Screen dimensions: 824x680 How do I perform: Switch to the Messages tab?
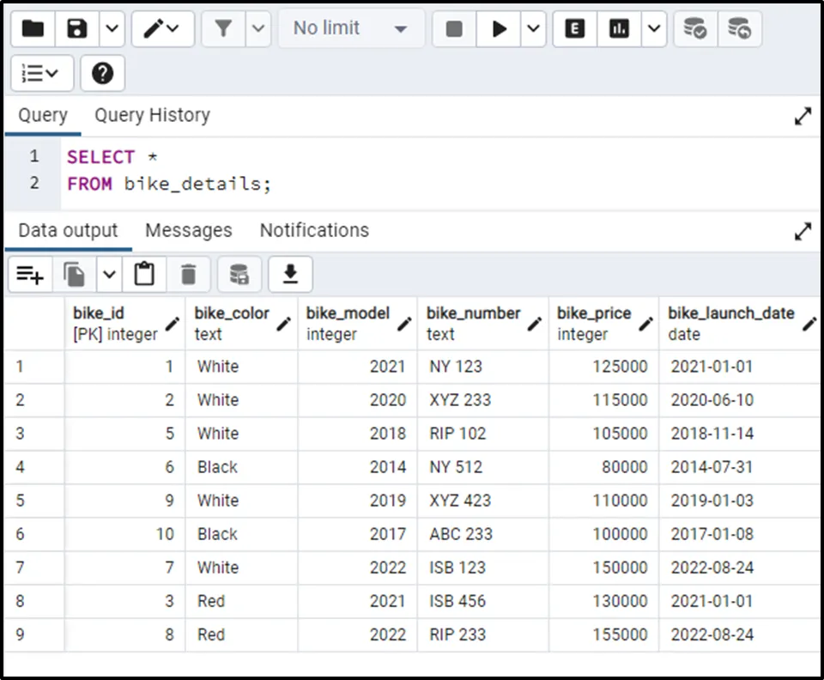pyautogui.click(x=188, y=230)
